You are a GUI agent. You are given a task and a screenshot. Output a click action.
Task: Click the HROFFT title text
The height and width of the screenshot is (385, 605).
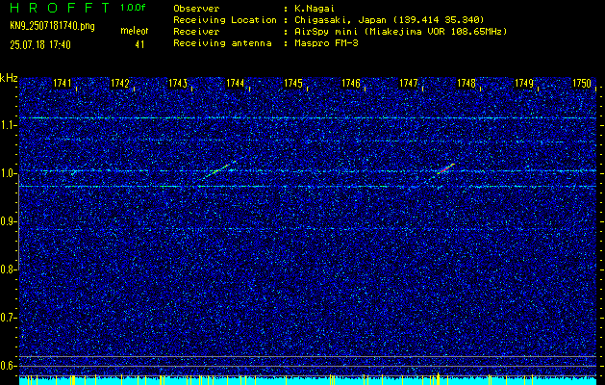(60, 8)
